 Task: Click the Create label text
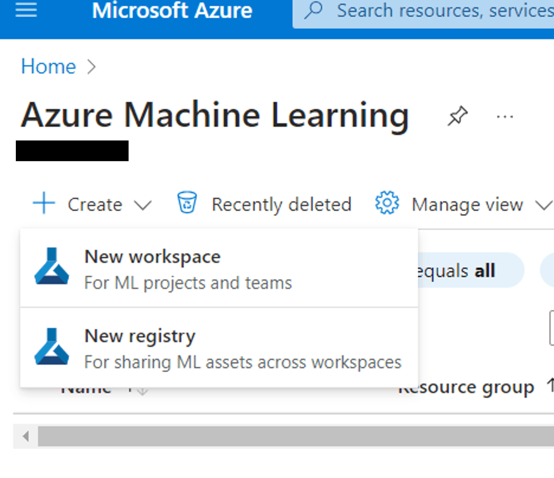pyautogui.click(x=95, y=205)
